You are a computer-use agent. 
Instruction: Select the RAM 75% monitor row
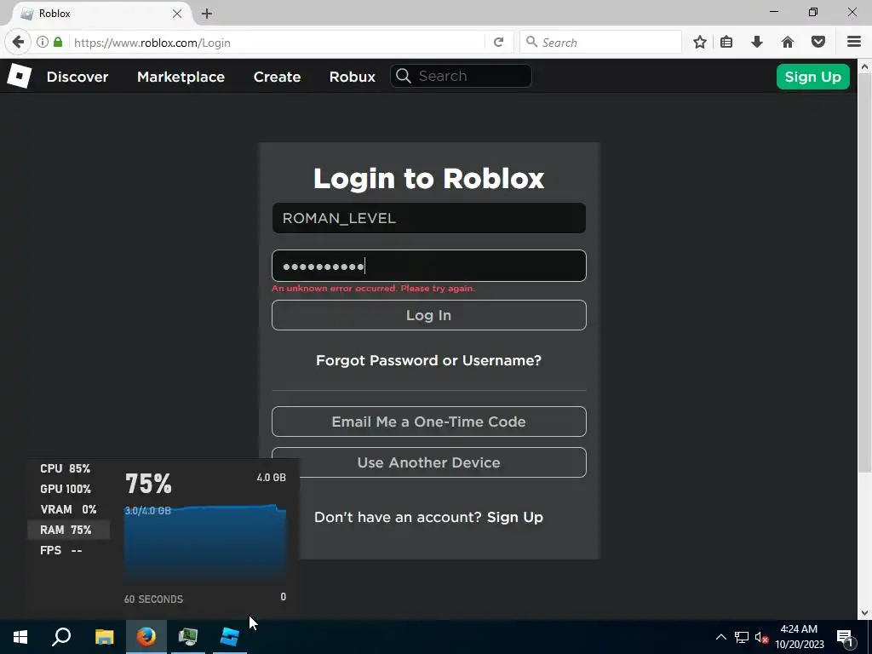click(68, 530)
